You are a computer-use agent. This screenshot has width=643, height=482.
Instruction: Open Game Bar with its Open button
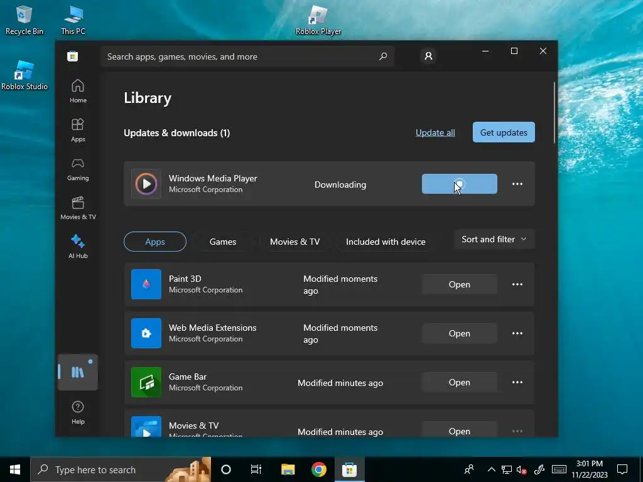[x=460, y=382]
